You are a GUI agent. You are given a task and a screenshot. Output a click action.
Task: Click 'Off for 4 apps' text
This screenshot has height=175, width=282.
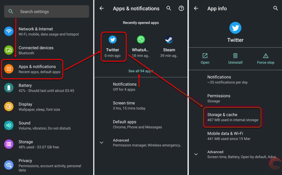124,89
